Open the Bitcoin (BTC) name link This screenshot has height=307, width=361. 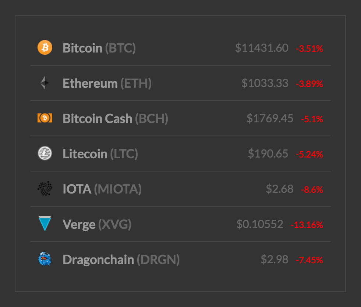tap(99, 48)
